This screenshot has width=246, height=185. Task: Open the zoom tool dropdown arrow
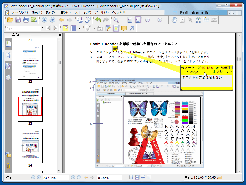click(x=123, y=20)
